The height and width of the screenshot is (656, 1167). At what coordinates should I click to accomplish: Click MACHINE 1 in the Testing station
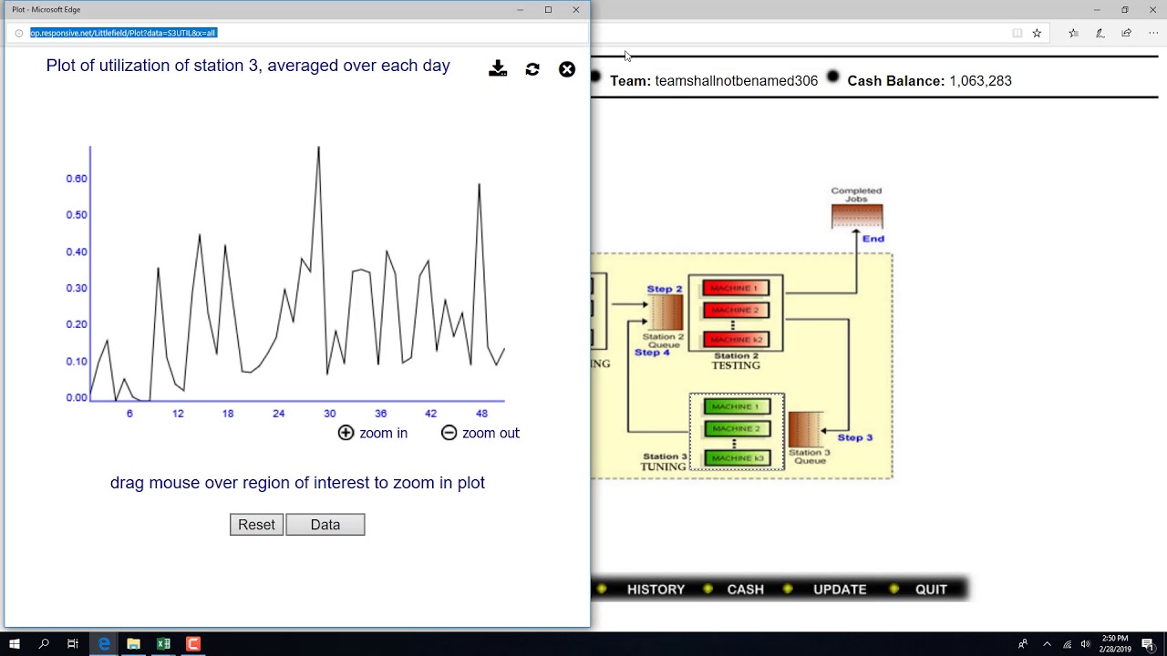(x=735, y=288)
